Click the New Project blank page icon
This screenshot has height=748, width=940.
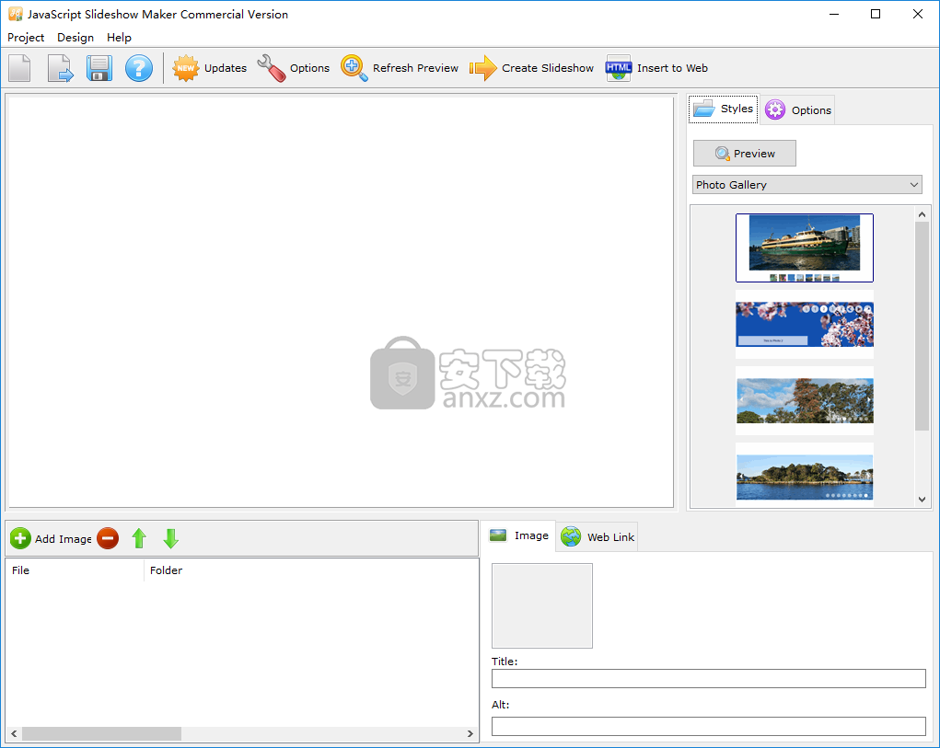point(20,68)
